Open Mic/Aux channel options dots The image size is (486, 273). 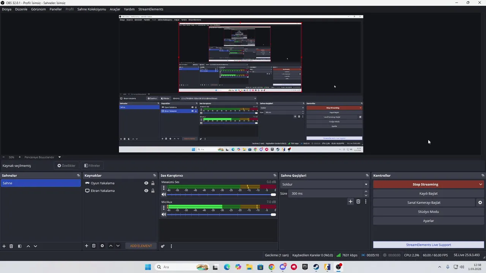[x=164, y=208]
